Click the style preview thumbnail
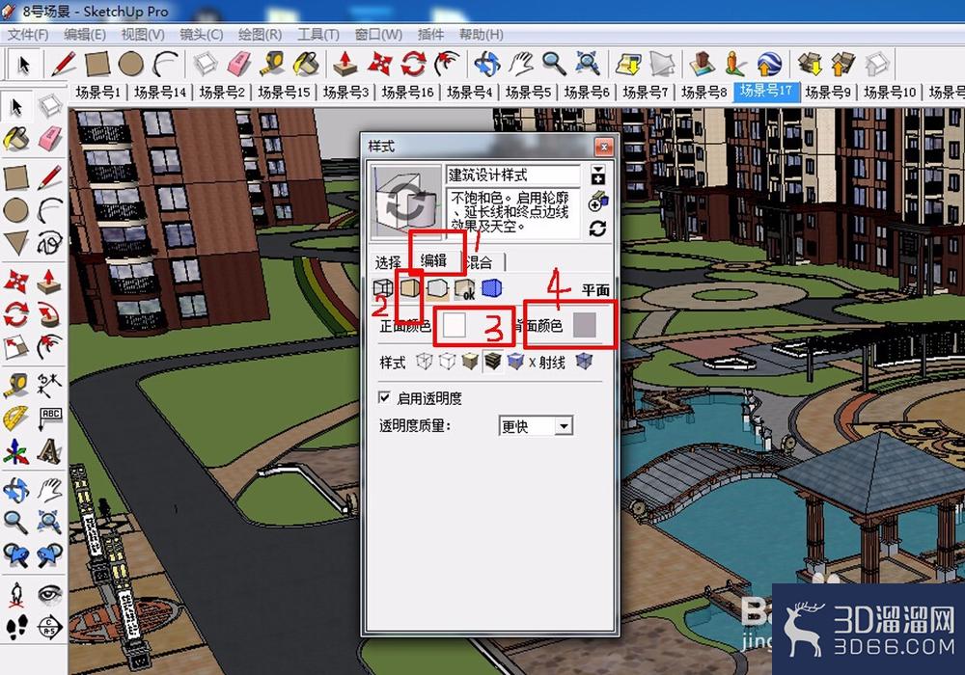Screen dimensions: 965x675 405,202
